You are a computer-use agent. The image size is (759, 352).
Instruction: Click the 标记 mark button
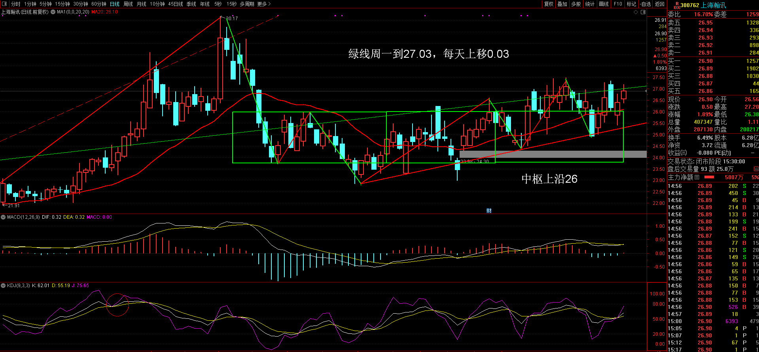point(632,4)
